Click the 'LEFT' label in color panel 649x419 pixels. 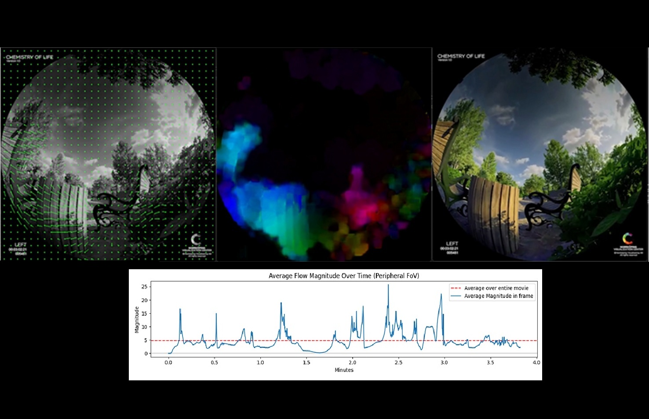tap(452, 243)
